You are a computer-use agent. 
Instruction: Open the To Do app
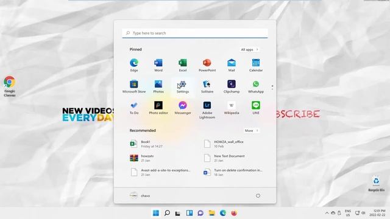(x=134, y=108)
